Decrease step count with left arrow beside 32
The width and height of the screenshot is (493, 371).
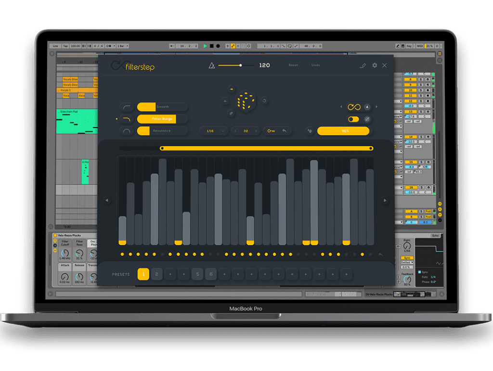click(235, 131)
